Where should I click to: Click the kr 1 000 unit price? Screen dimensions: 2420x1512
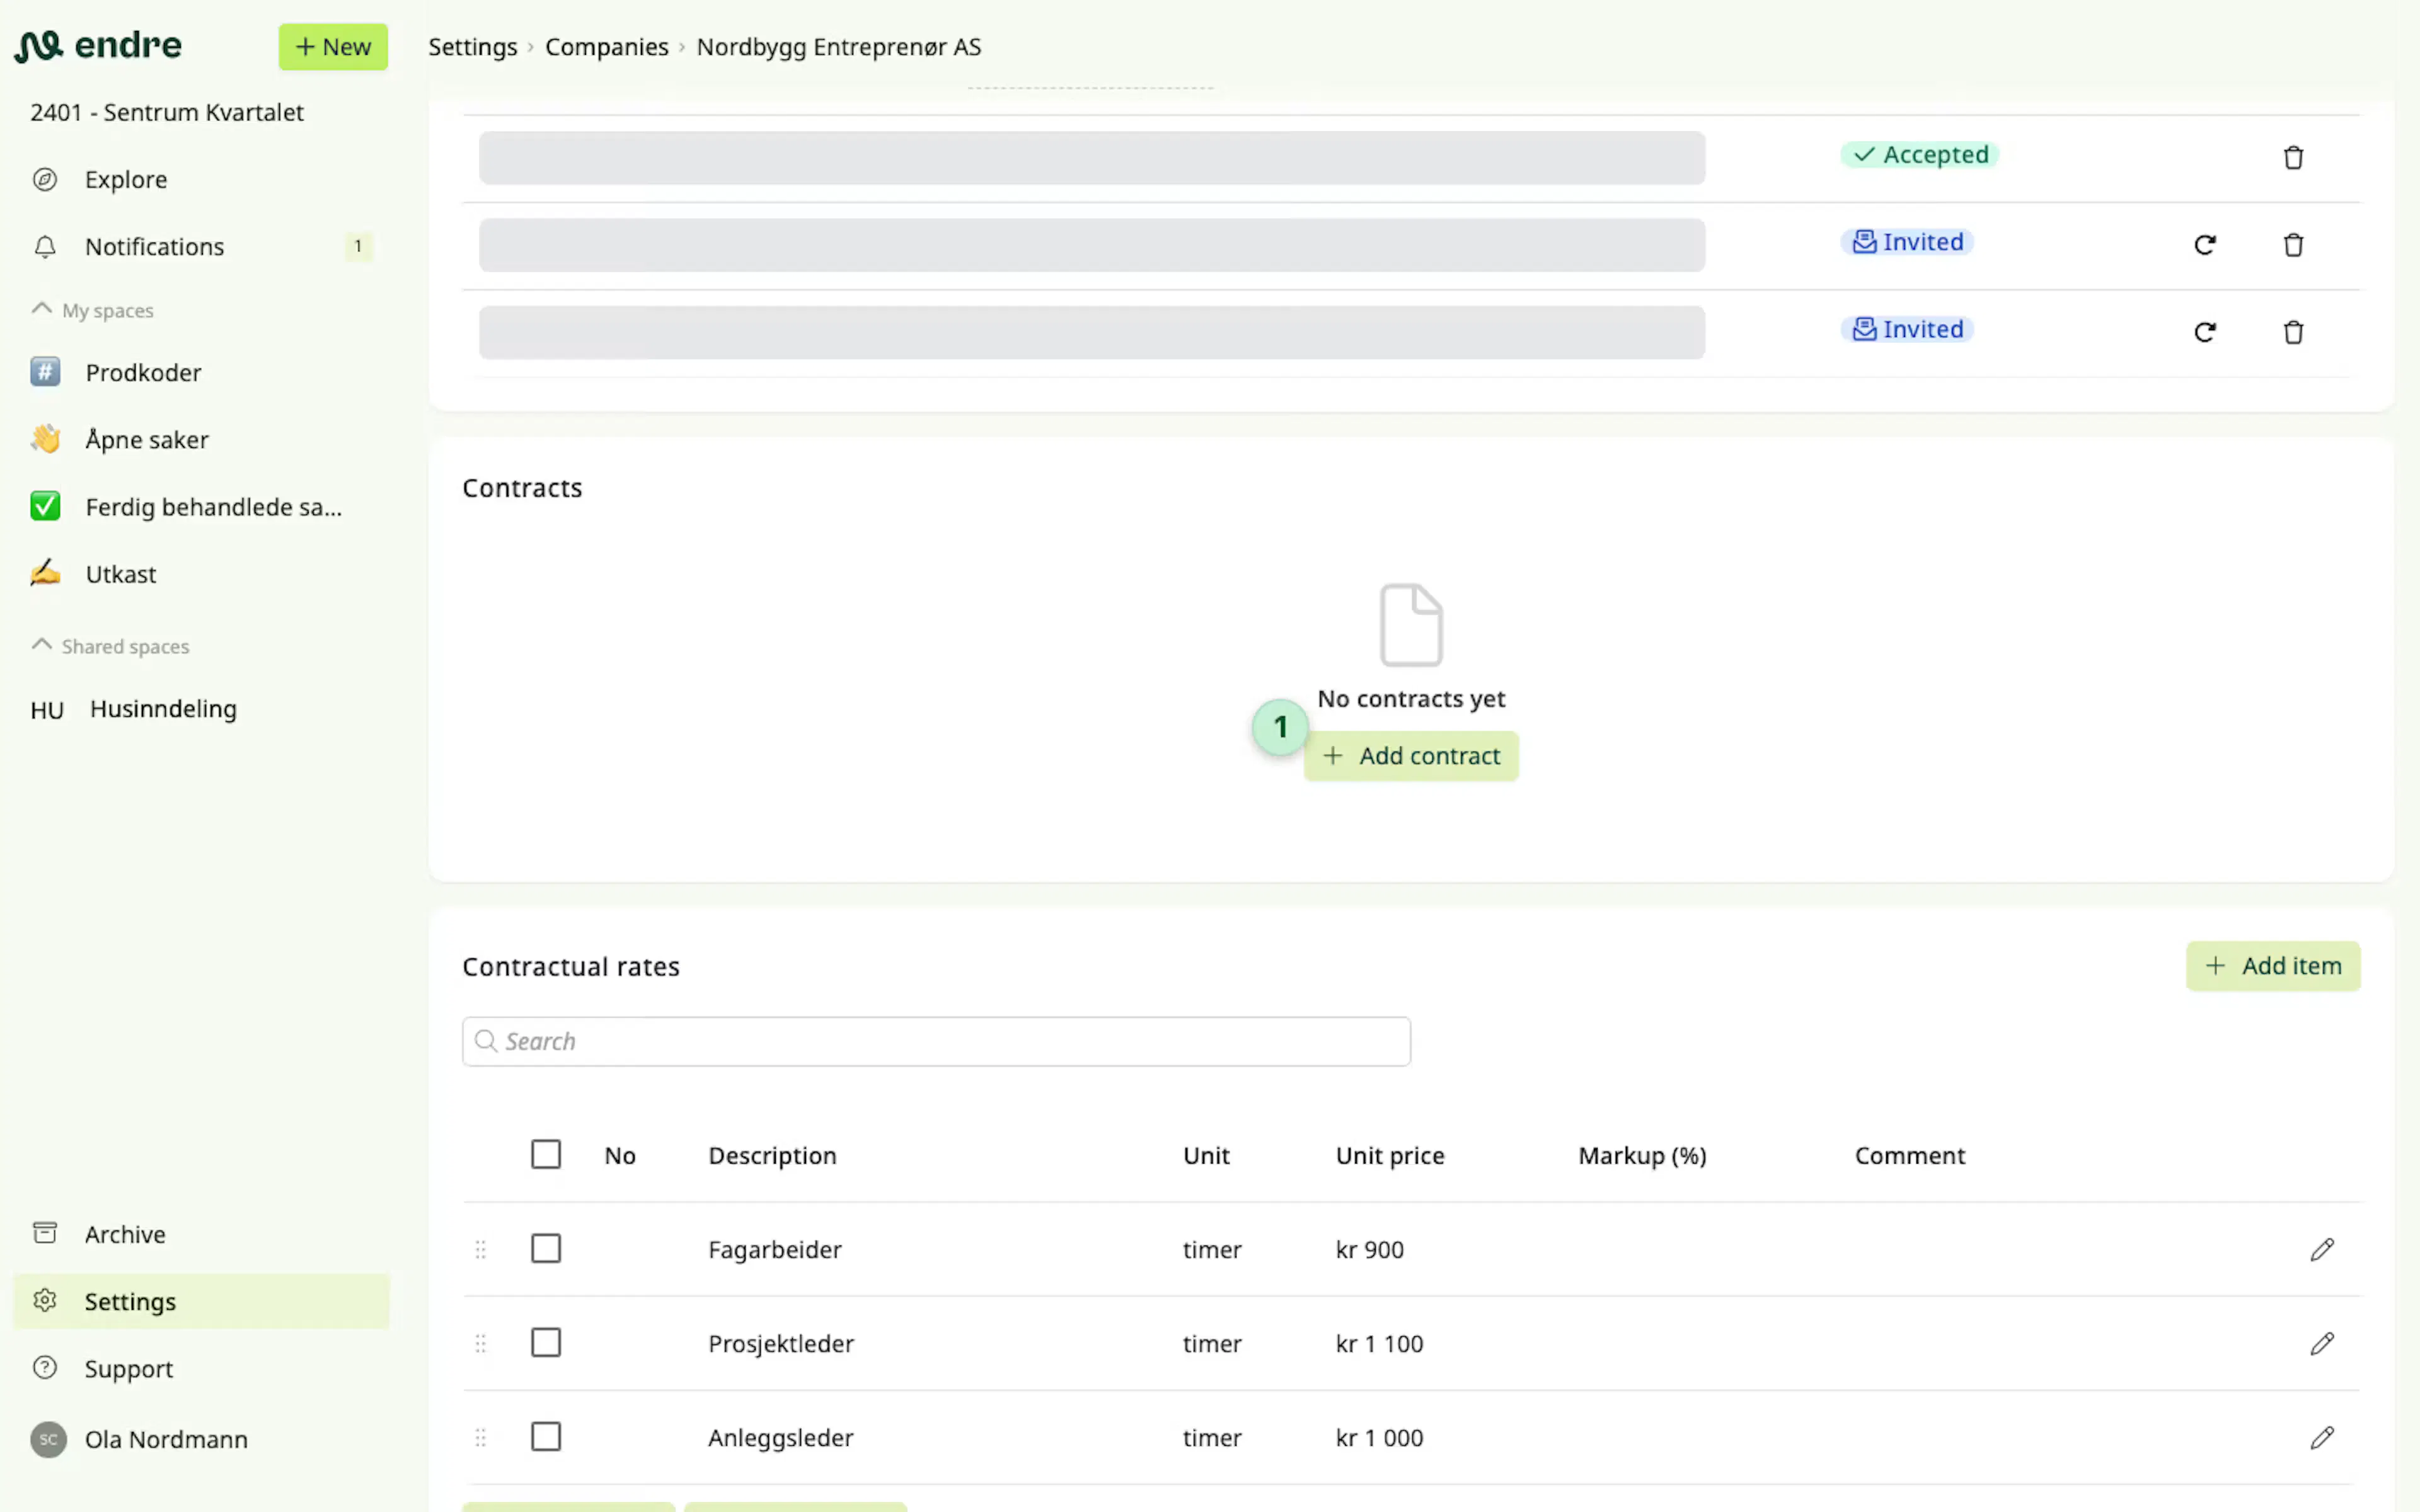pos(1380,1438)
